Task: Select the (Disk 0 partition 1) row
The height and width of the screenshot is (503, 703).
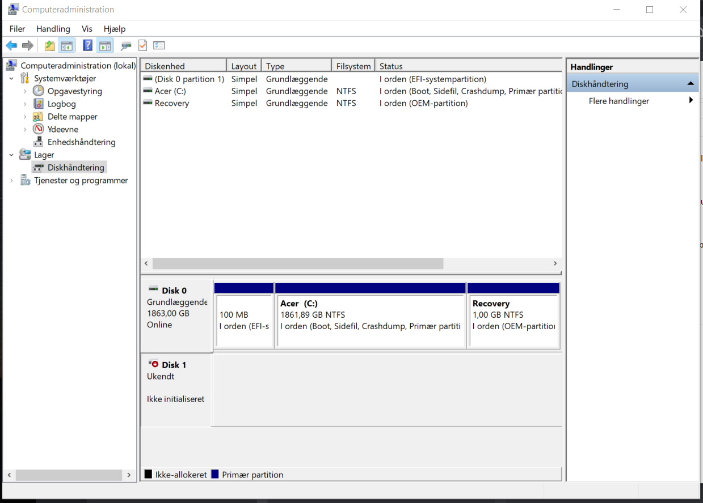Action: (351, 79)
